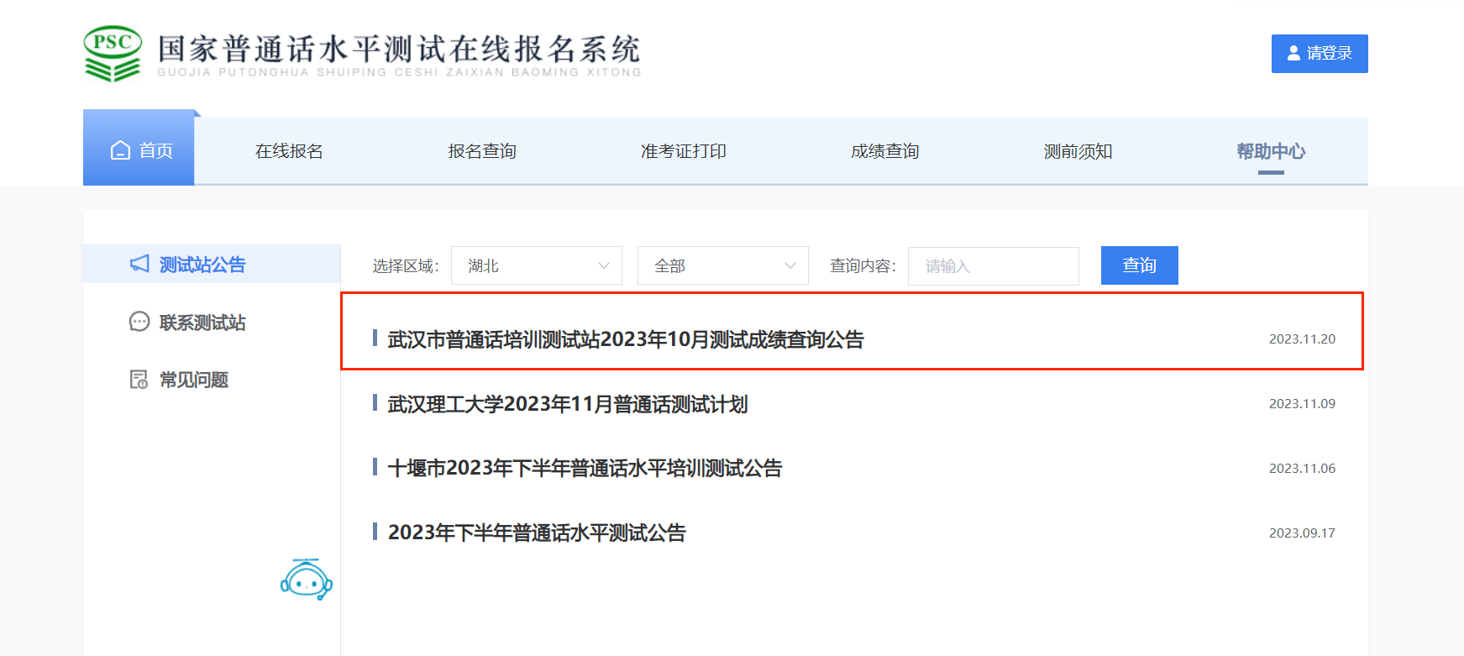Expand the 湖北 region dropdown
The width and height of the screenshot is (1464, 656).
tap(537, 265)
